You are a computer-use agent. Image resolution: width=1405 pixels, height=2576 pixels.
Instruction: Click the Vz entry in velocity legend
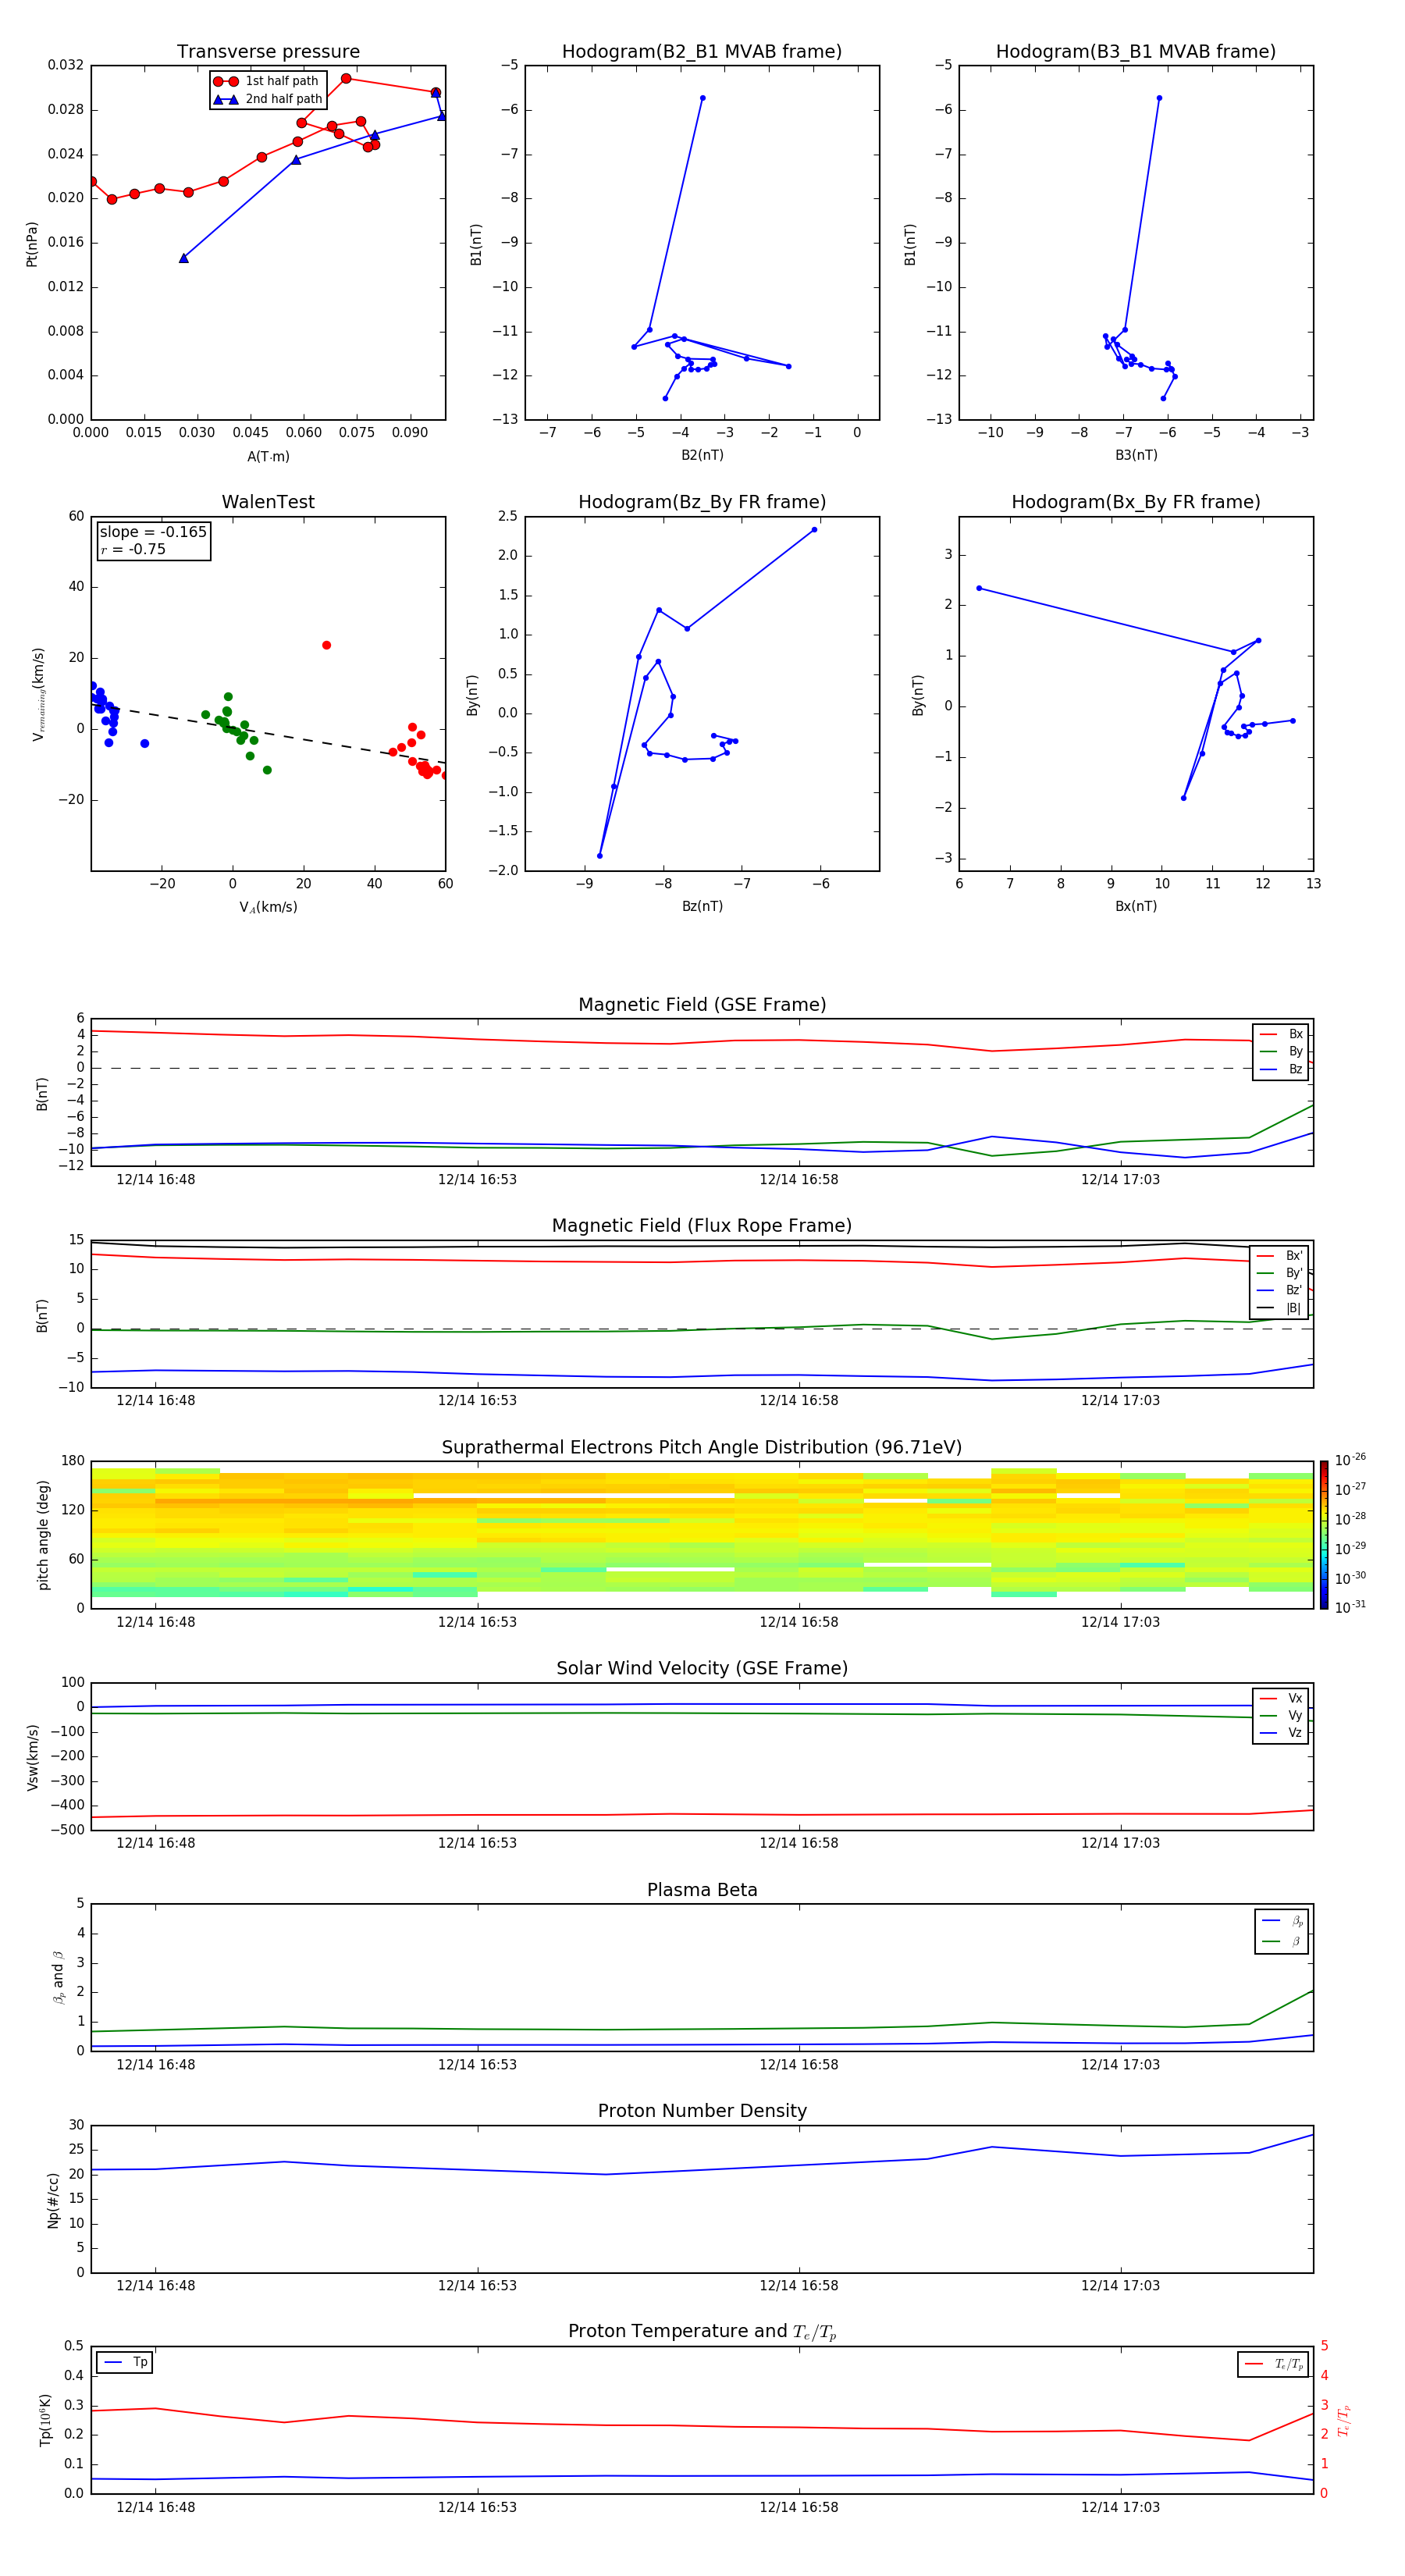(1281, 1733)
